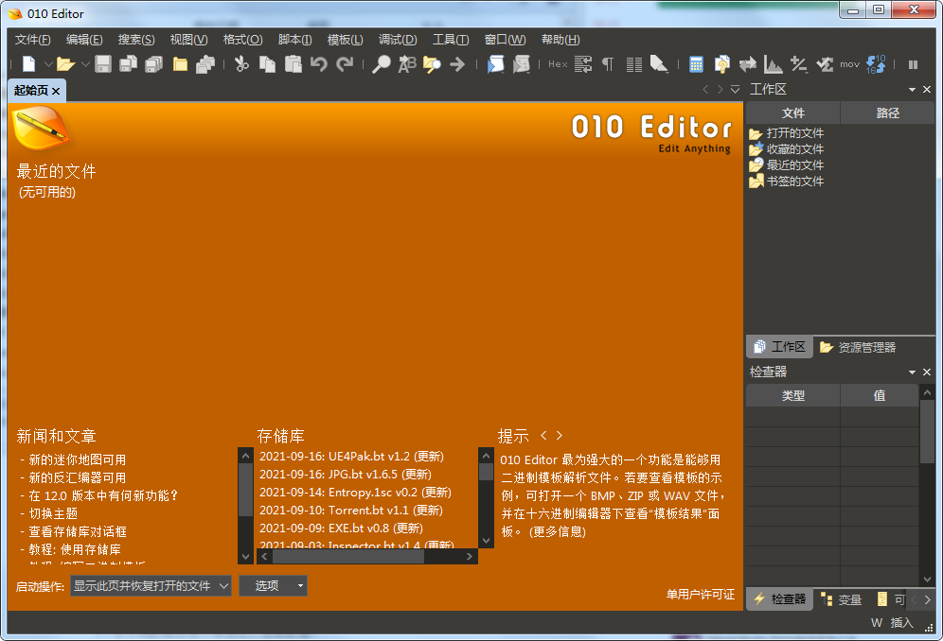Click the Checksum sigma icon

(x=825, y=63)
